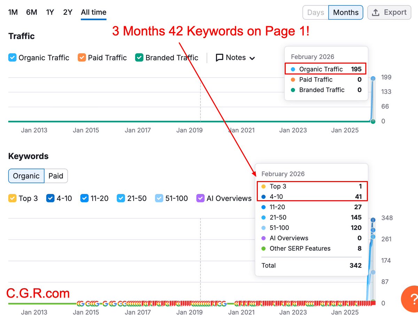This screenshot has height=315, width=418.
Task: Click the Other SERP Features tooltip row
Action: point(311,249)
